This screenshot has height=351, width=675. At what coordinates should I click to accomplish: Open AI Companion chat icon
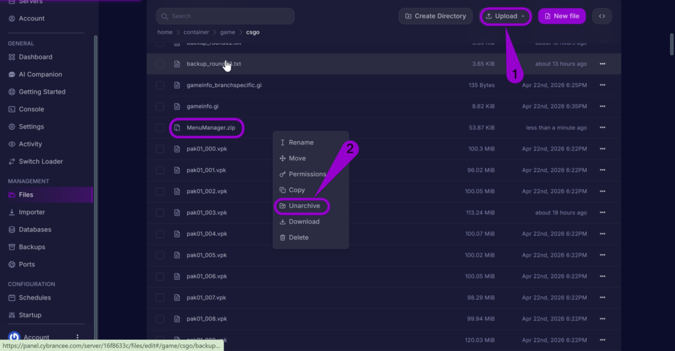(12, 75)
